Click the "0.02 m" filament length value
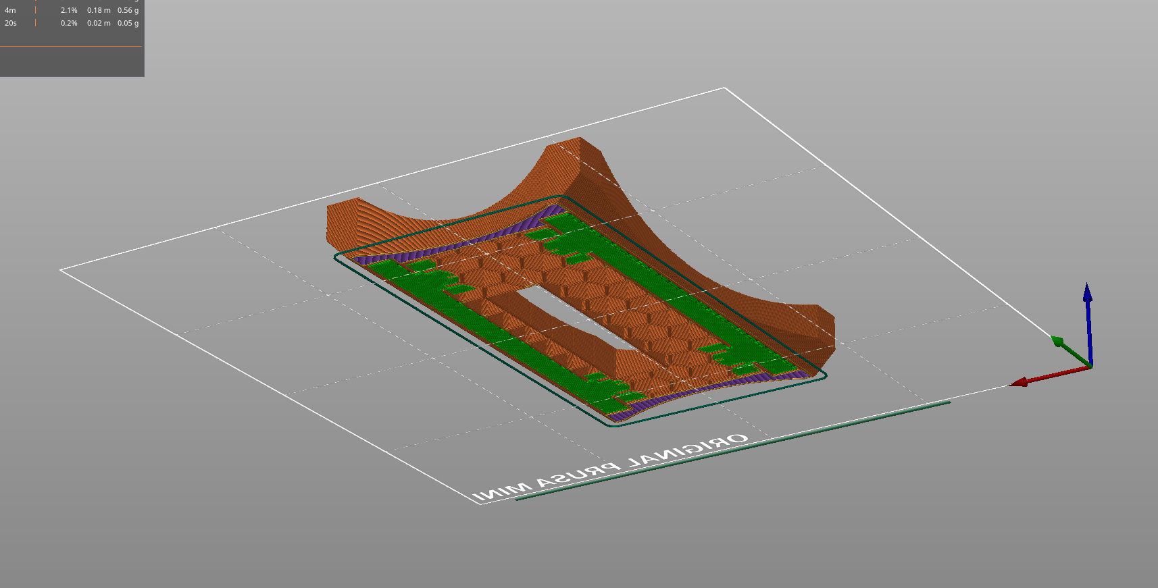Screen dimensions: 1158x588 click(99, 23)
